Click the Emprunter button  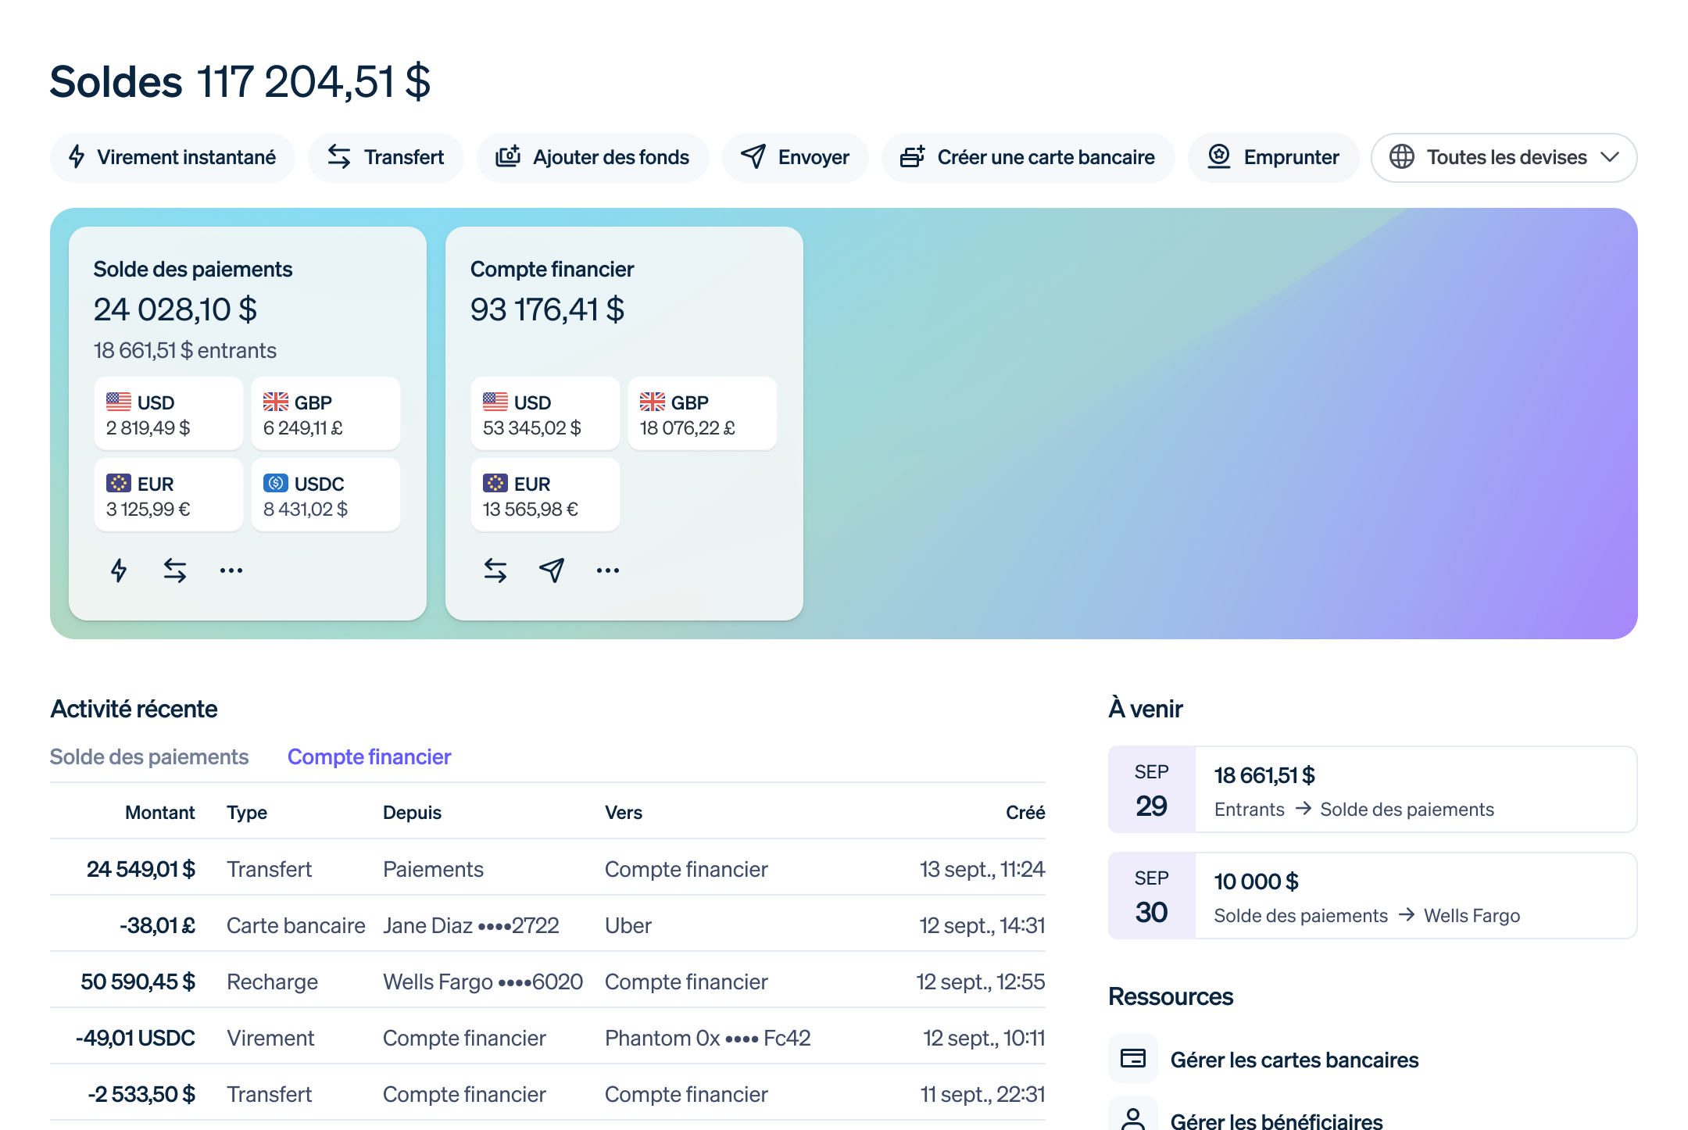click(1273, 157)
